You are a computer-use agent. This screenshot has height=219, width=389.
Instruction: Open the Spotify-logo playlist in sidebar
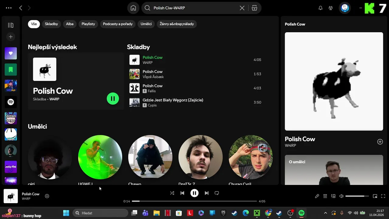click(x=11, y=102)
